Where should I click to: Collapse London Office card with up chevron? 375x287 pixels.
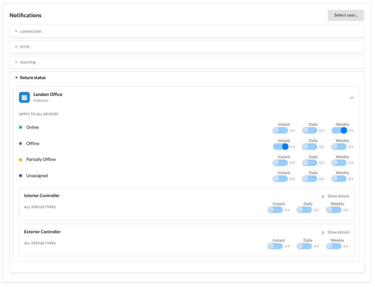[352, 98]
